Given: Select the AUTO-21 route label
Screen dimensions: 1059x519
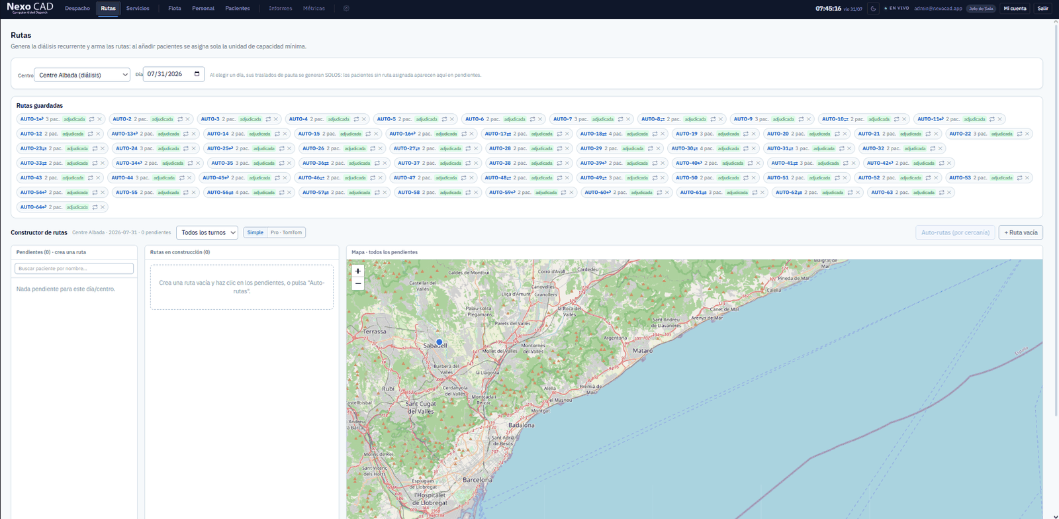Looking at the screenshot, I should click(x=869, y=134).
